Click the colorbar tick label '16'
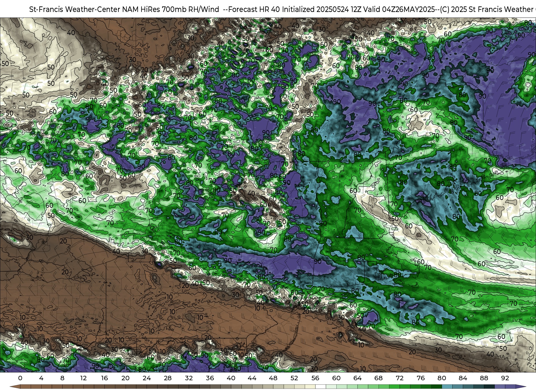 (104, 378)
